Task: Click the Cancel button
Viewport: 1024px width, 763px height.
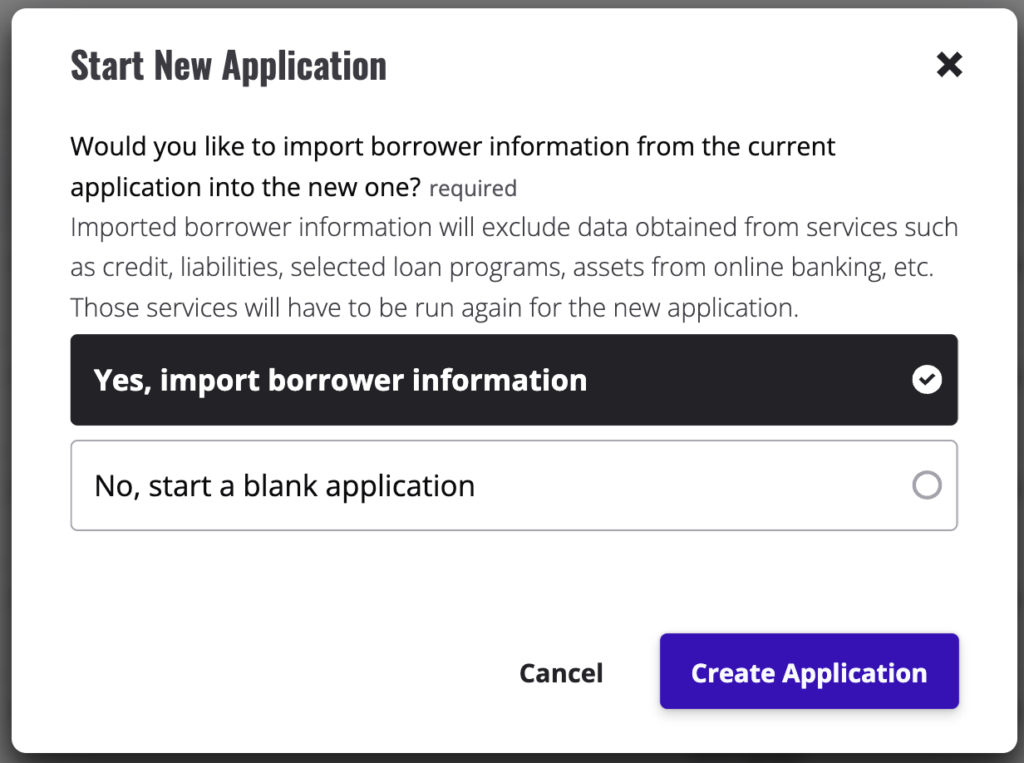Action: 561,672
